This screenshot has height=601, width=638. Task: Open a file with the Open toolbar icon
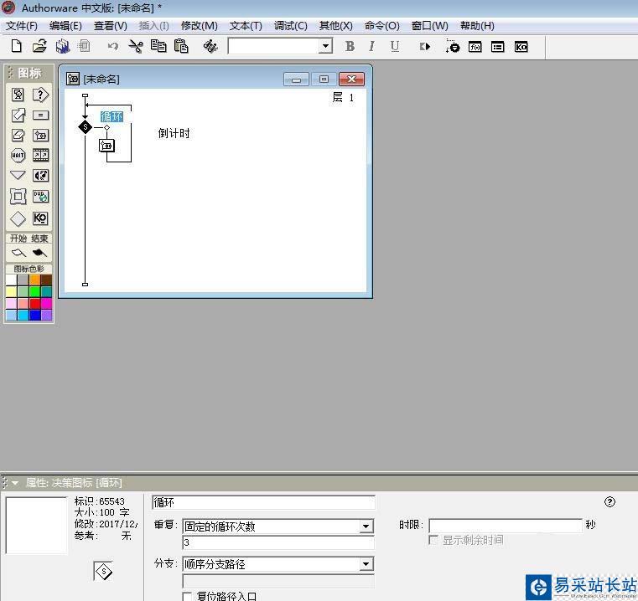pyautogui.click(x=39, y=46)
